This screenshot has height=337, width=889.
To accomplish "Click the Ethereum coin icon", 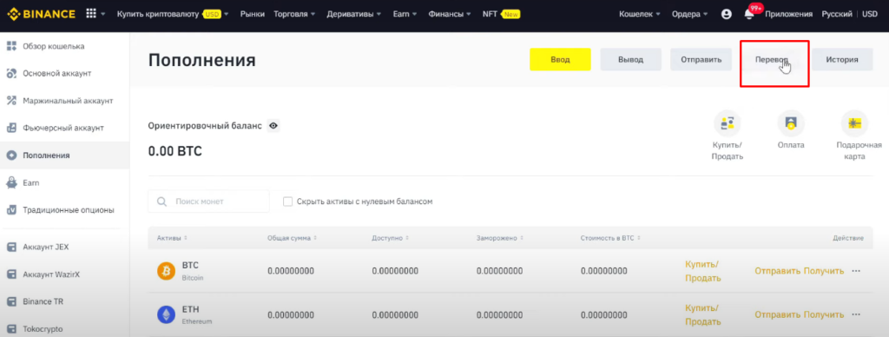I will [x=166, y=315].
